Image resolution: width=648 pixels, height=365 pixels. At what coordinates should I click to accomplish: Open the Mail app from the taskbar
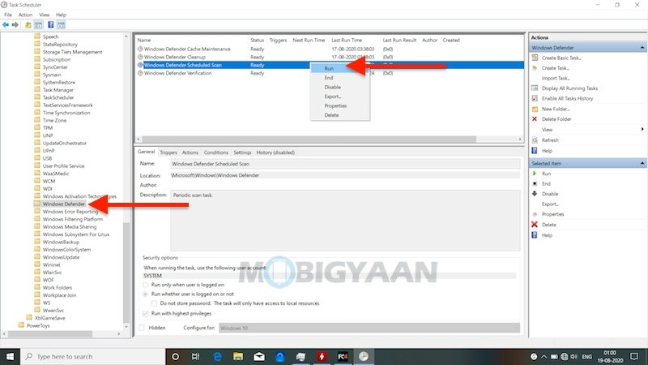259,356
